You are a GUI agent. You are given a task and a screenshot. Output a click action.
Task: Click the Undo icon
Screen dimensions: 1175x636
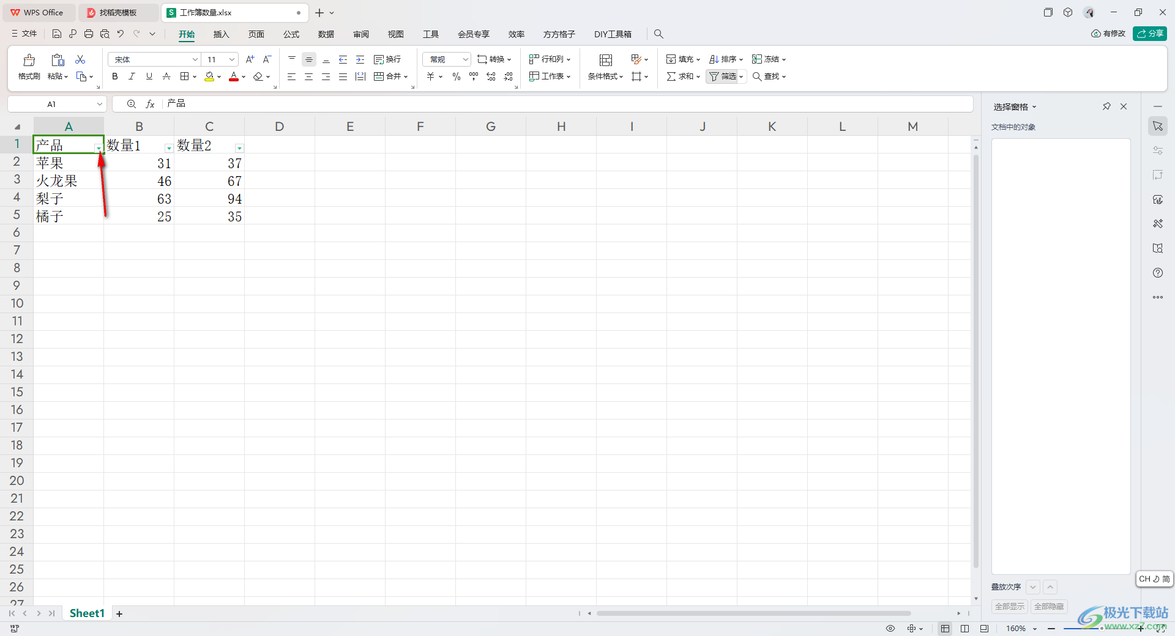coord(121,34)
